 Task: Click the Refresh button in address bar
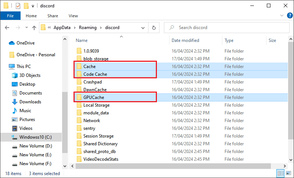point(154,28)
